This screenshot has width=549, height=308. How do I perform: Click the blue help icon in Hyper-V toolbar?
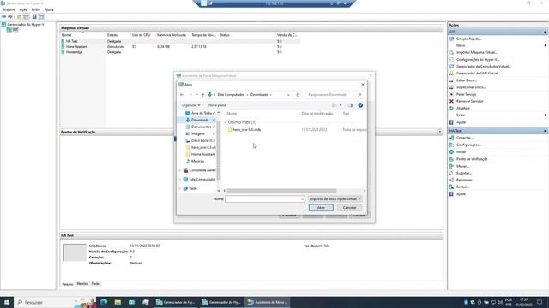tap(34, 17)
